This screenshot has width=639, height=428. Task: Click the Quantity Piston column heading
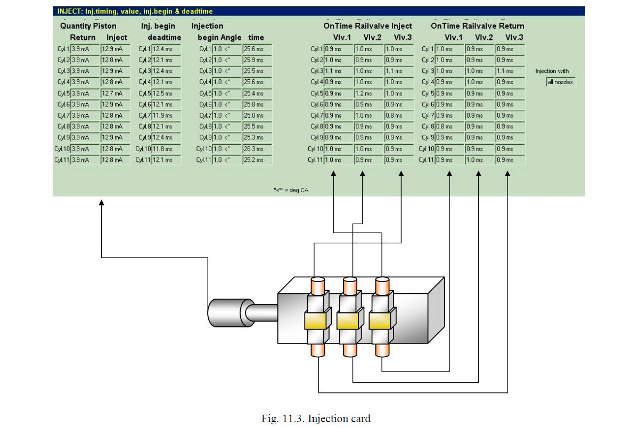88,26
